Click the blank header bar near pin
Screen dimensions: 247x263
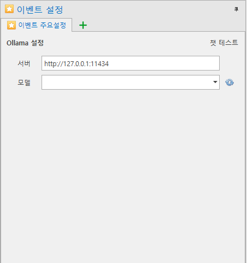146,9
